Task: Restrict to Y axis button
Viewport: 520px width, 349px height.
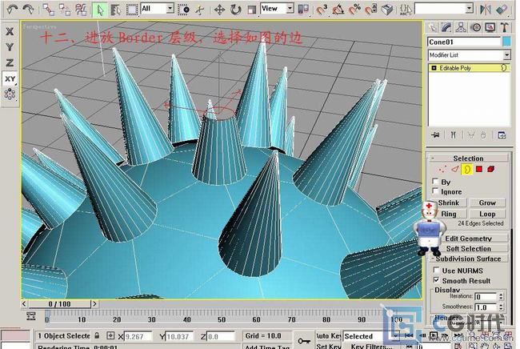Action: 10,47
